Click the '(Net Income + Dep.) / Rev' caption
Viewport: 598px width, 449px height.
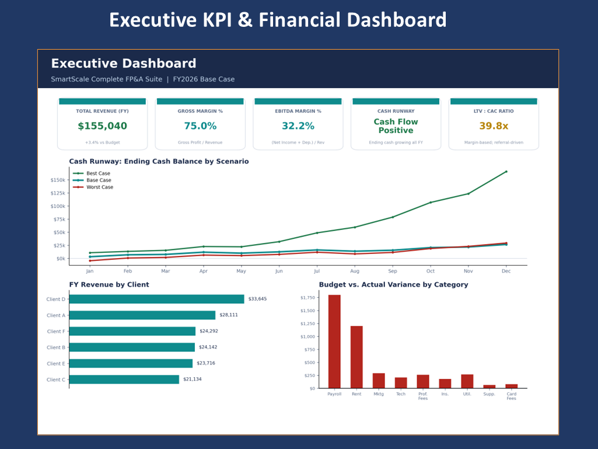point(298,142)
